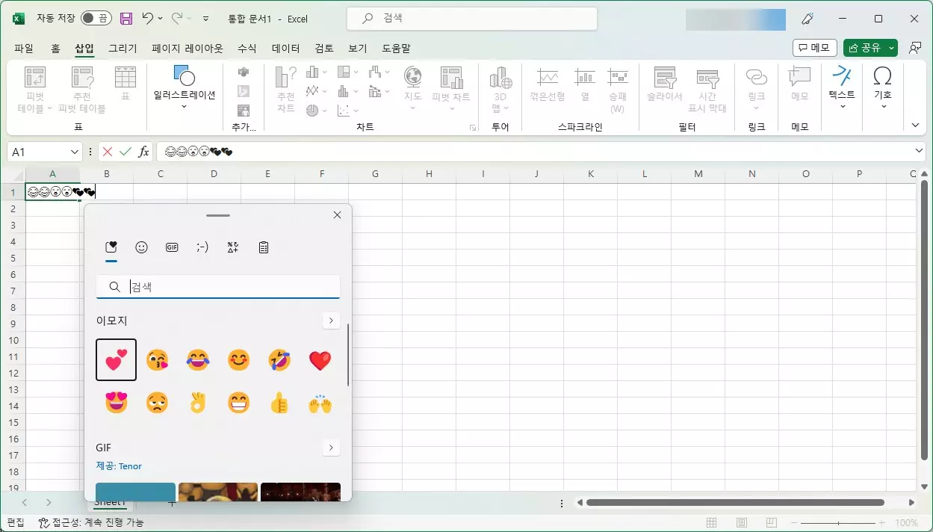Insert the thumbs up emoji
Screen dimensions: 933x532
(x=279, y=403)
